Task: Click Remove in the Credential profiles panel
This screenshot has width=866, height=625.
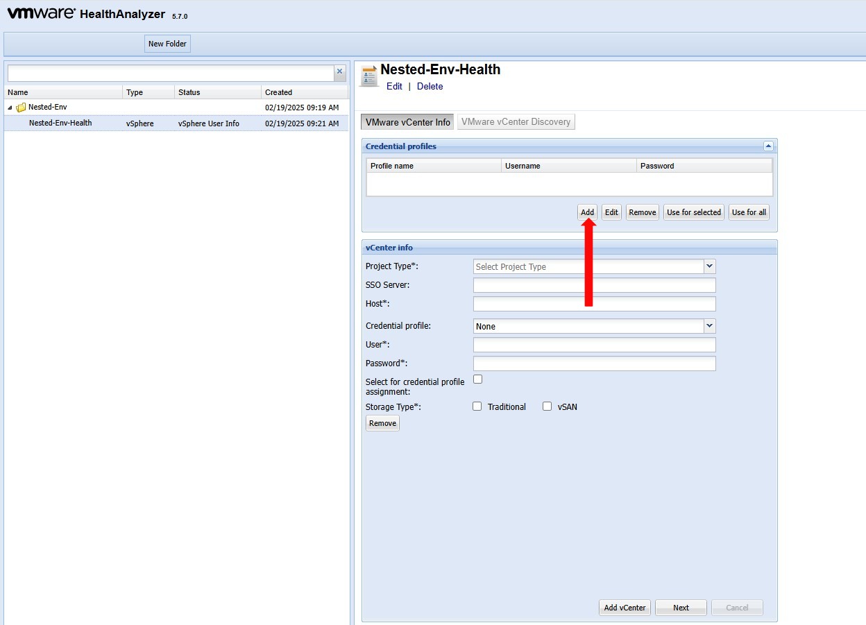Action: [x=643, y=212]
